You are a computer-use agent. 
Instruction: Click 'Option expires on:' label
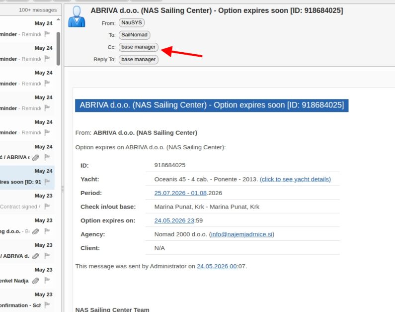point(108,220)
